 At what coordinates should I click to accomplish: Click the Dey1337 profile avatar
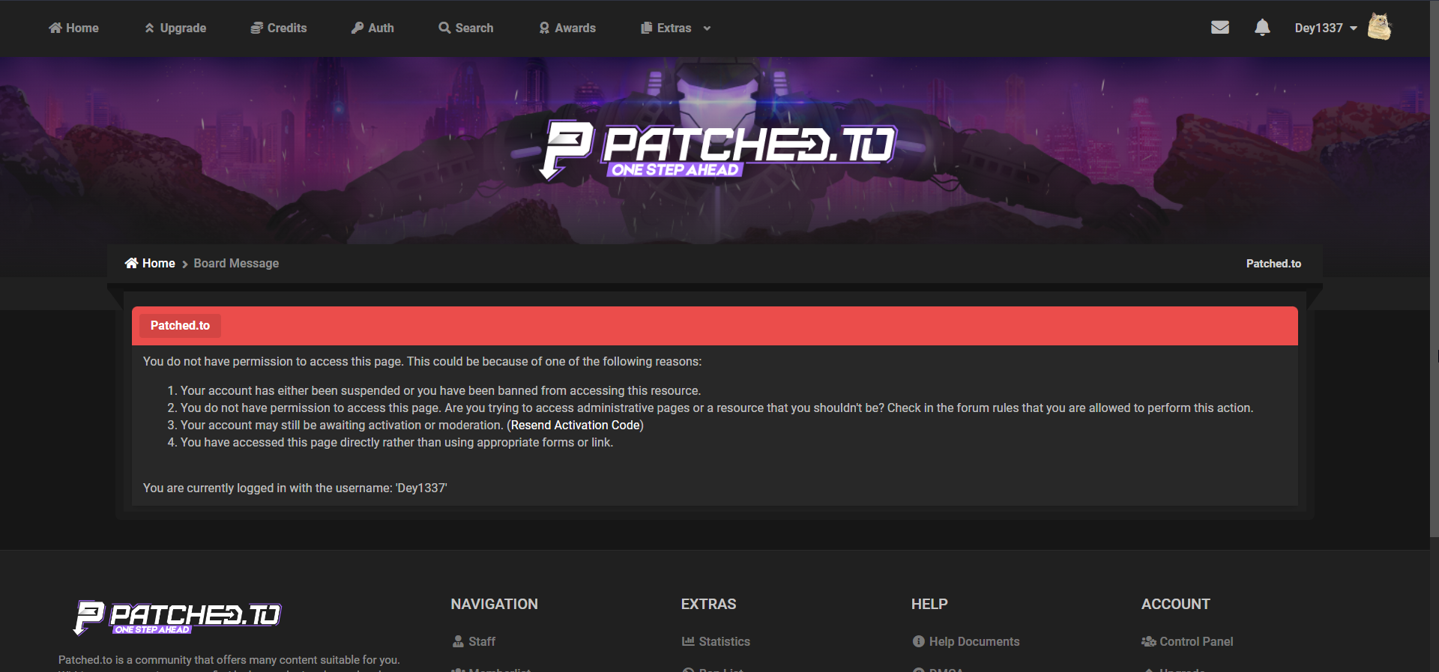coord(1379,26)
